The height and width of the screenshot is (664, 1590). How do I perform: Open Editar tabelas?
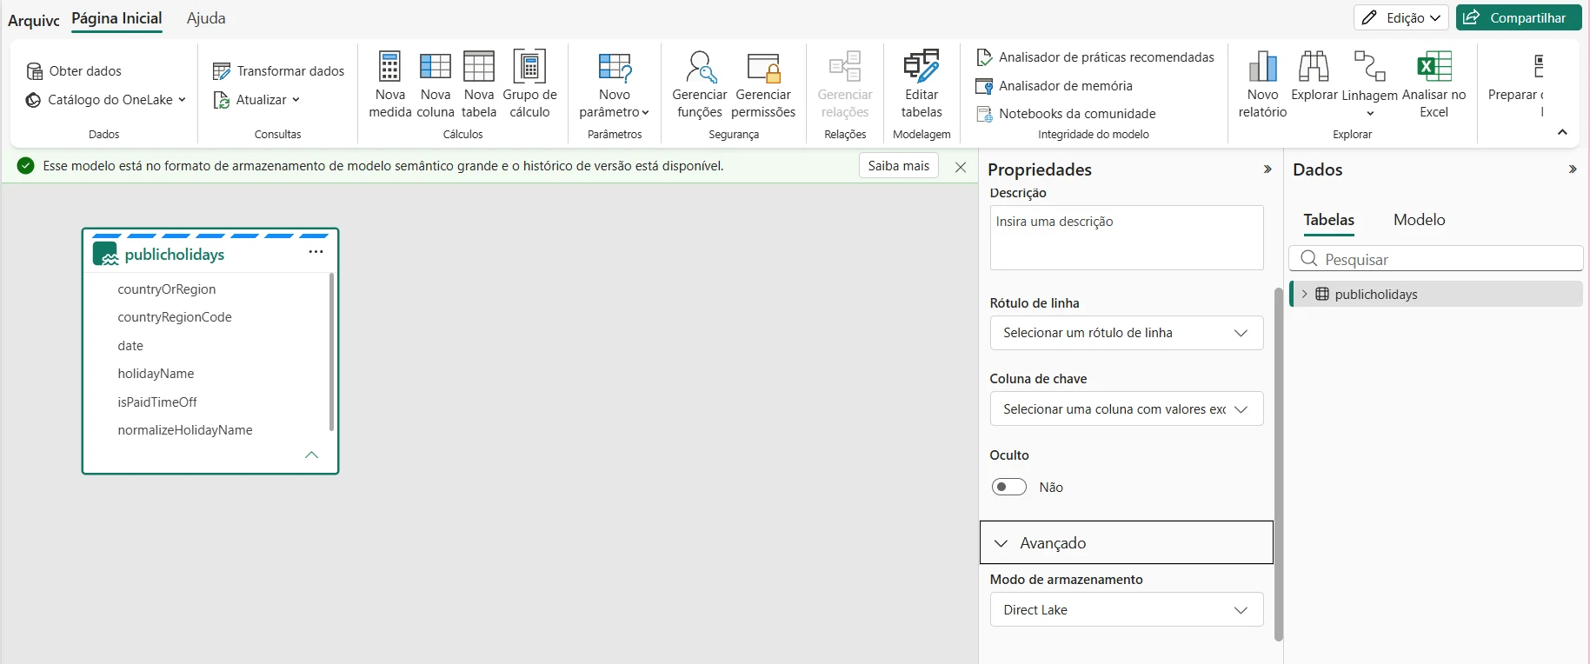[x=921, y=84]
